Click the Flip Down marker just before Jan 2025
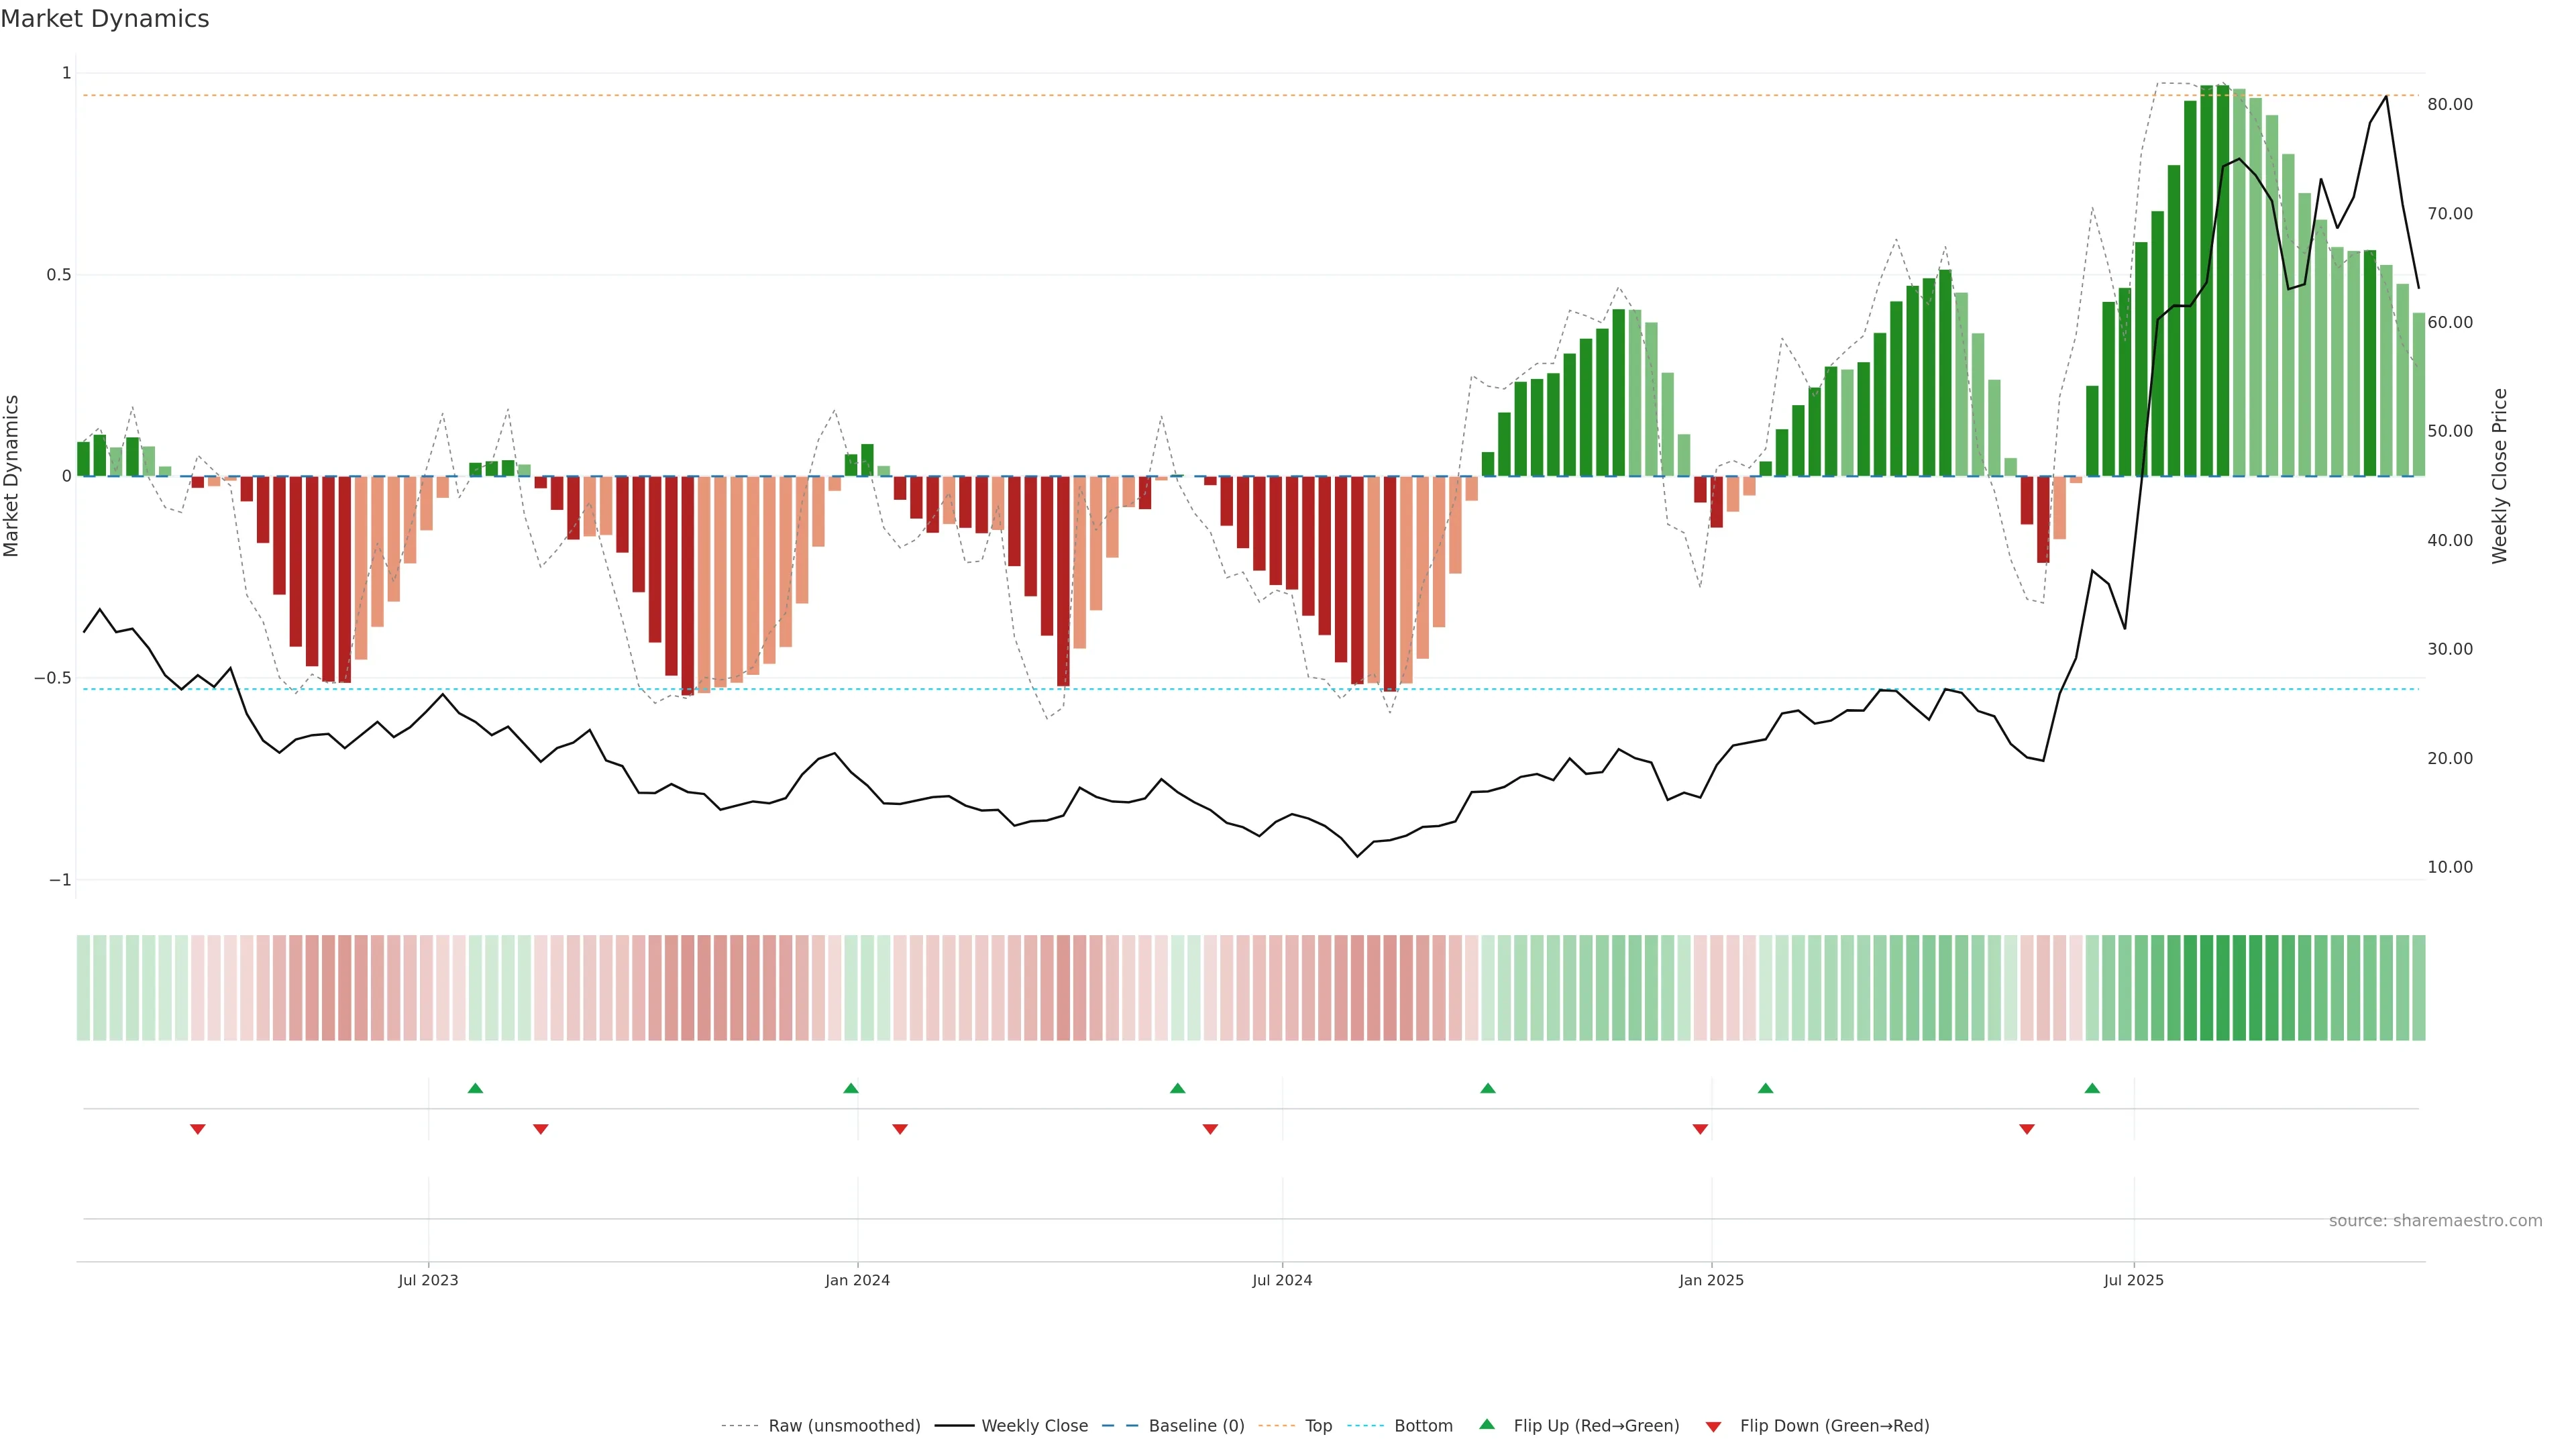 click(1700, 1129)
